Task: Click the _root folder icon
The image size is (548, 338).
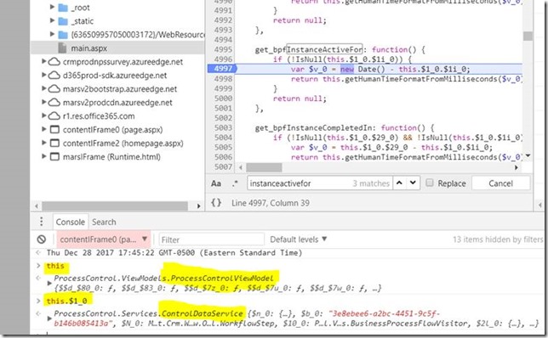Action: pyautogui.click(x=63, y=8)
